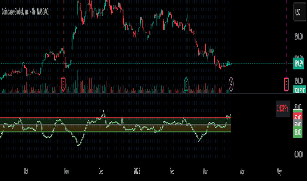Click the CHOPPY indicator label
This screenshot has height=181, width=307.
283,109
